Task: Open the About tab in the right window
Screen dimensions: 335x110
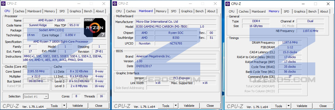Action: (x=324, y=11)
